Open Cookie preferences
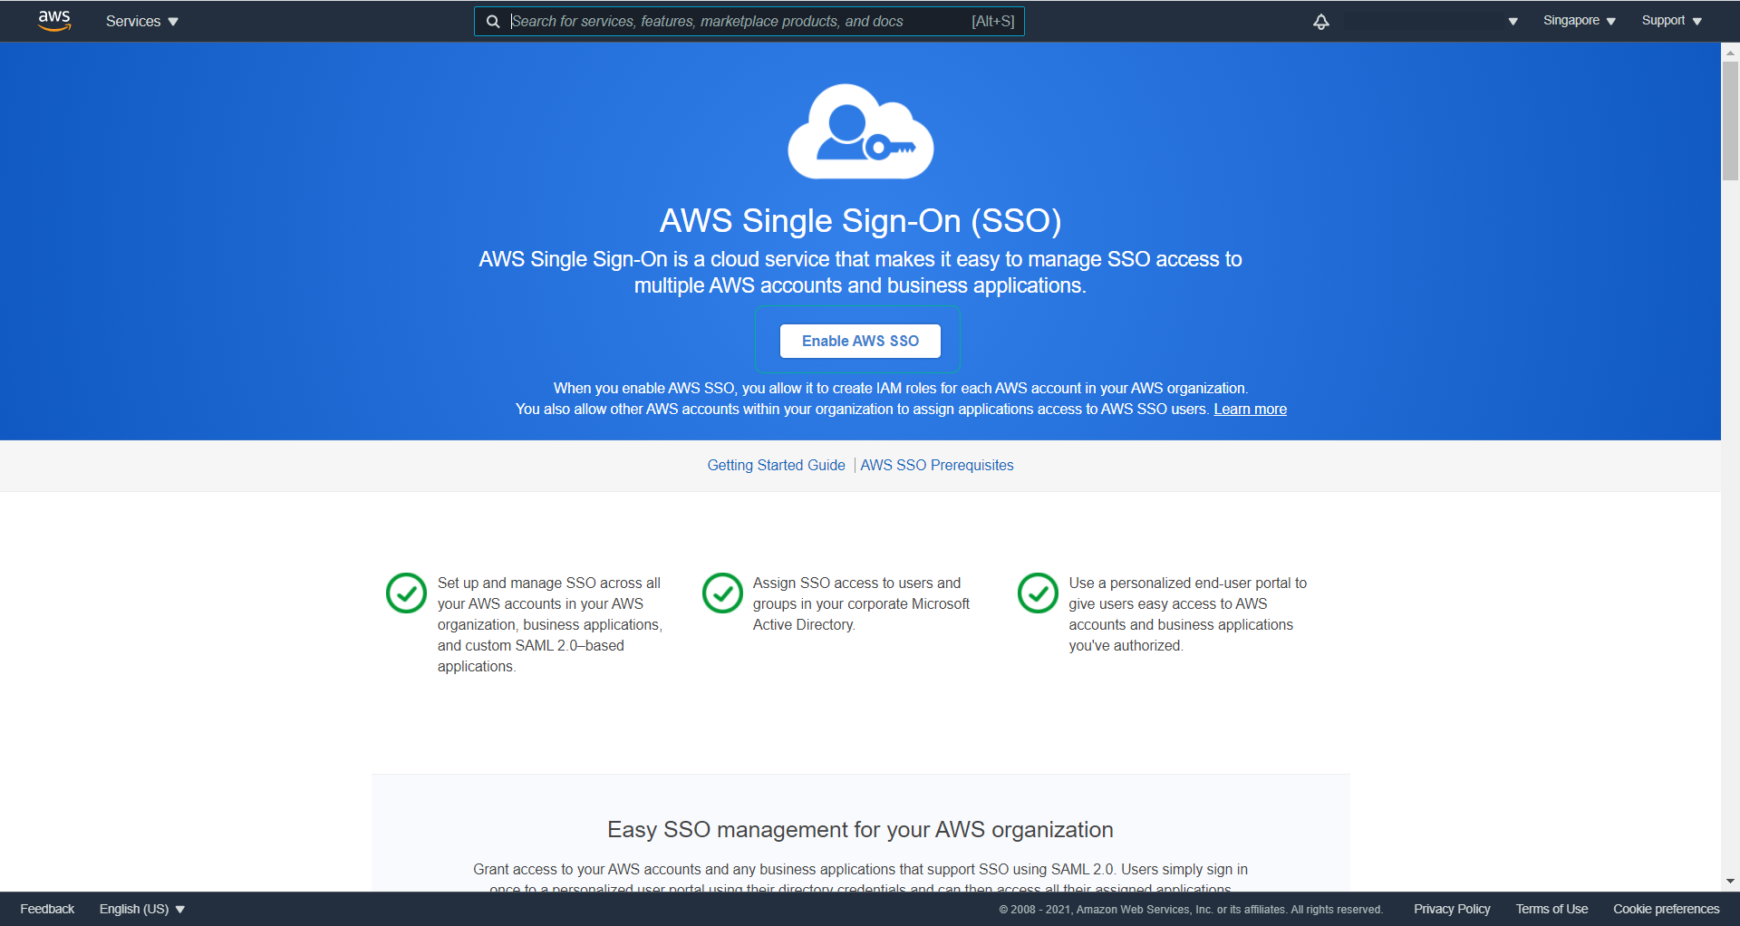The width and height of the screenshot is (1740, 926). (1666, 909)
